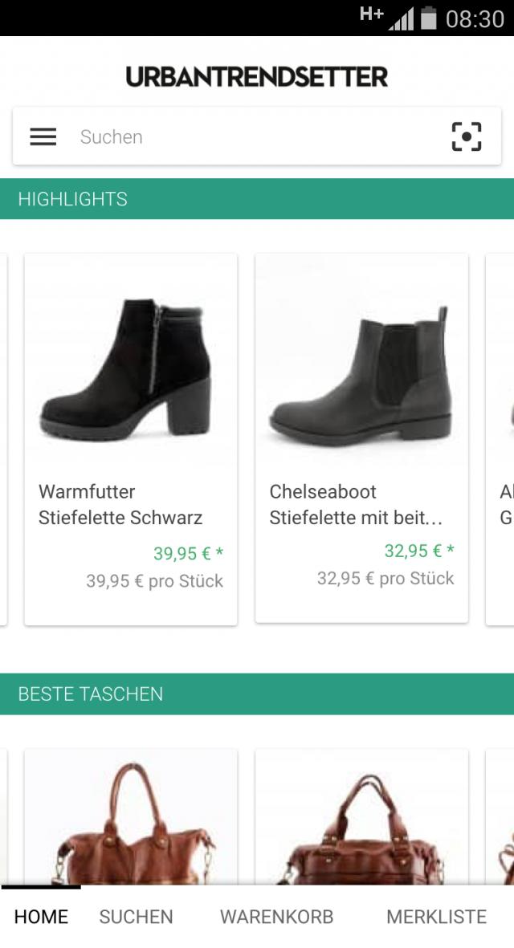514x948 pixels.
Task: Open the navigation drawer via hamburger icon
Action: 43,136
